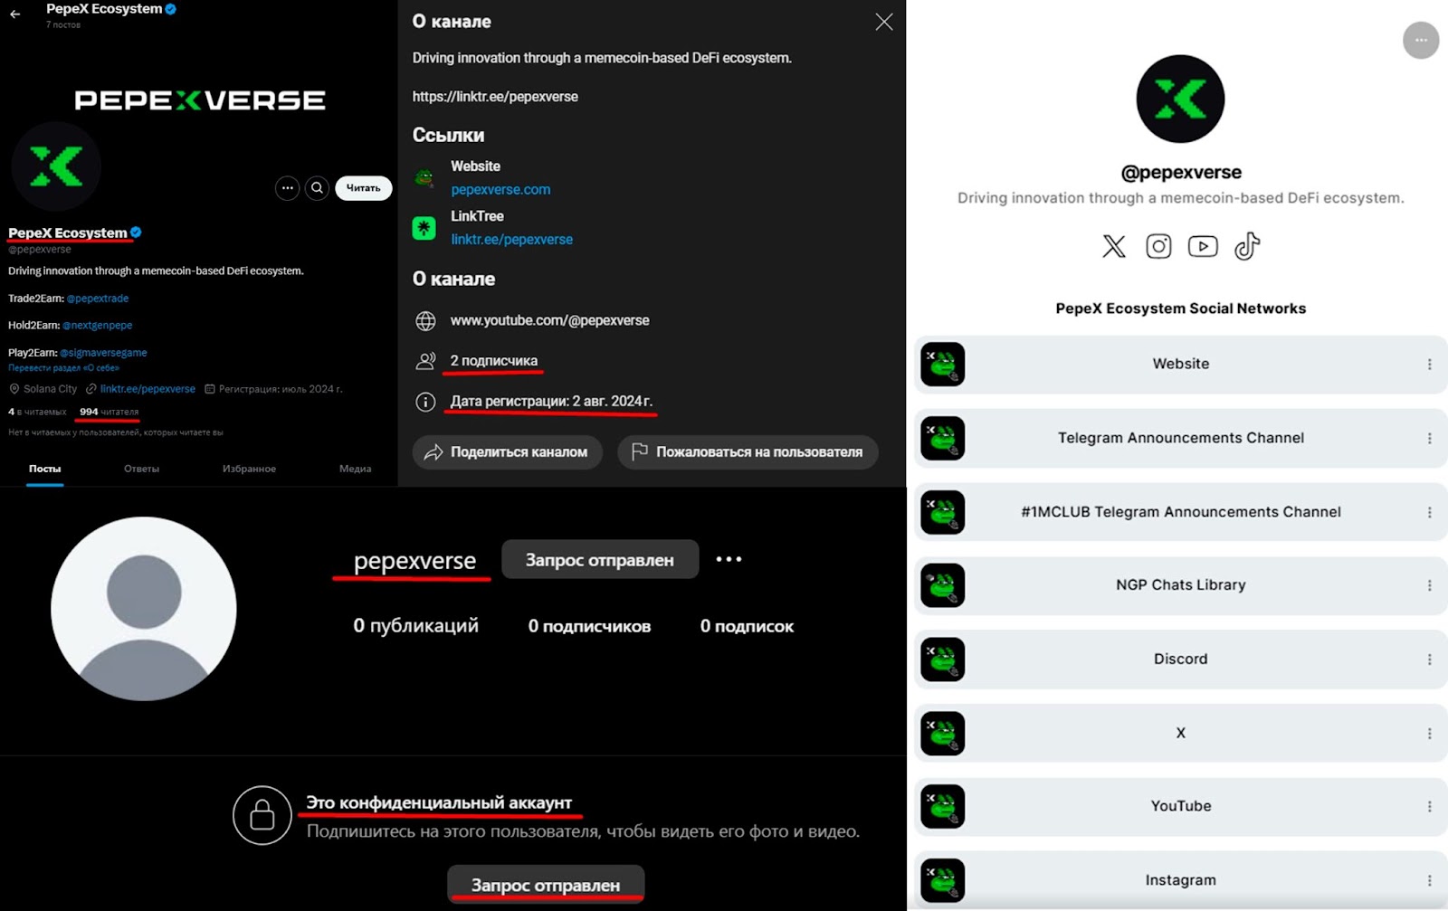Switch to the Медиа tab
This screenshot has height=911, width=1448.
(x=355, y=469)
